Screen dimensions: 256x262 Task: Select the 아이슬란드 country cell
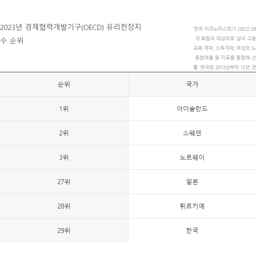[x=192, y=109]
